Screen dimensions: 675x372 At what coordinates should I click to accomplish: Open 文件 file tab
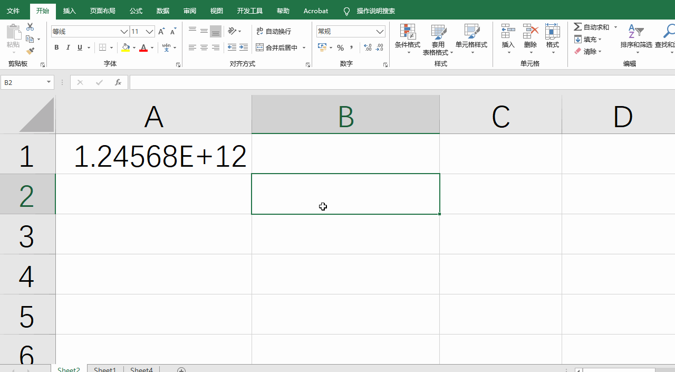13,11
